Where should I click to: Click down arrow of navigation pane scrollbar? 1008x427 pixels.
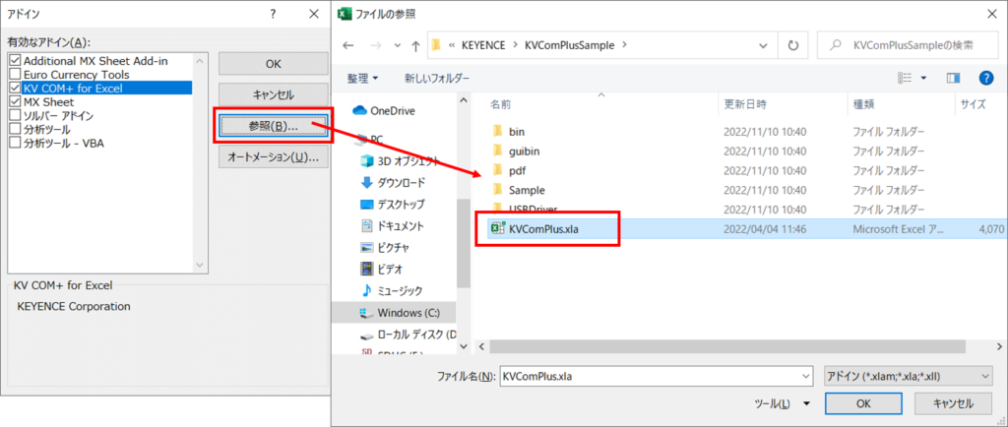pos(465,346)
